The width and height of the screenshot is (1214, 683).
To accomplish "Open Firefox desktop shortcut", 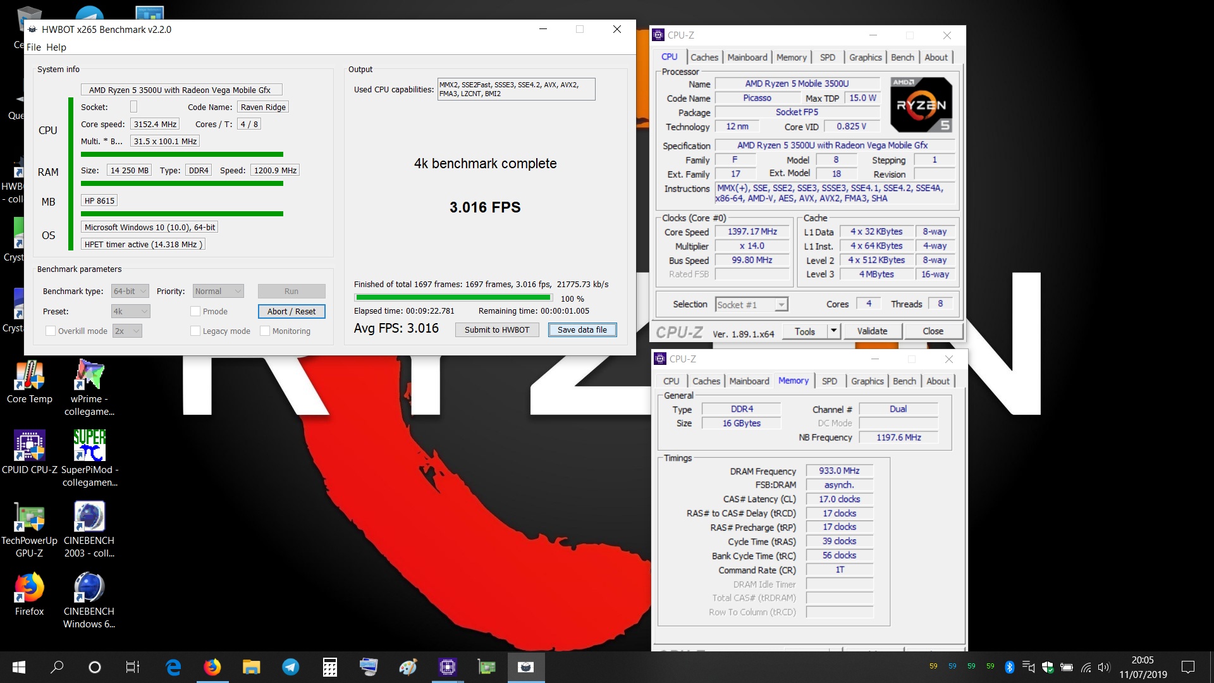I will 29,594.
